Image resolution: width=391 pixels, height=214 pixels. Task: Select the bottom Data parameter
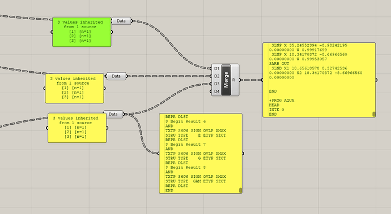coord(113,114)
